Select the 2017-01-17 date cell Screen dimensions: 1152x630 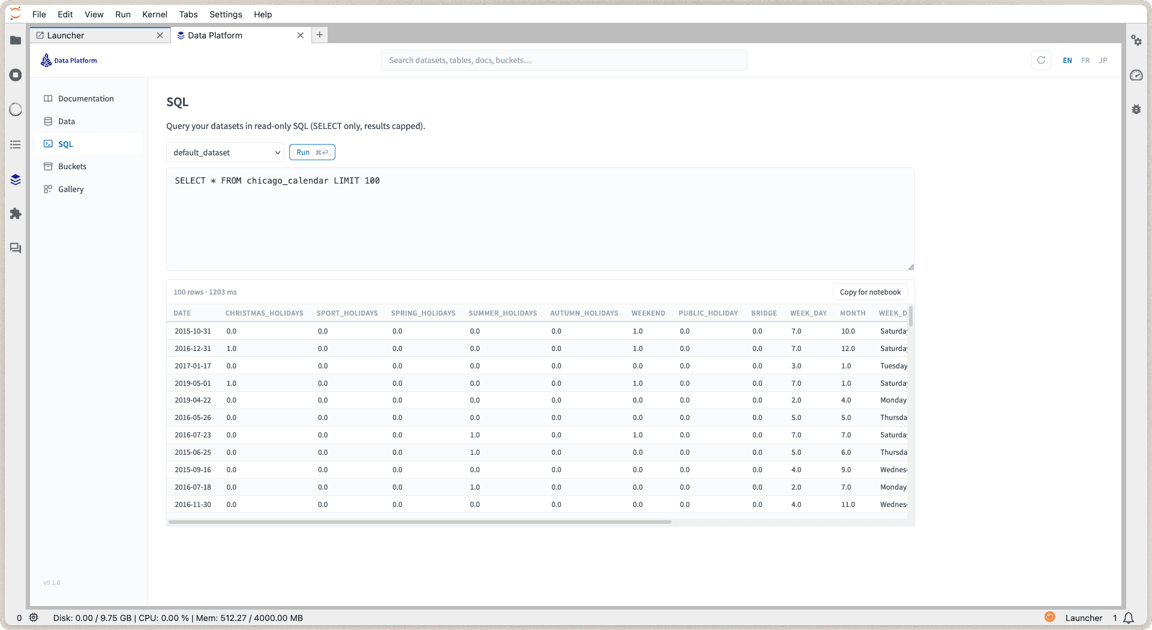193,366
